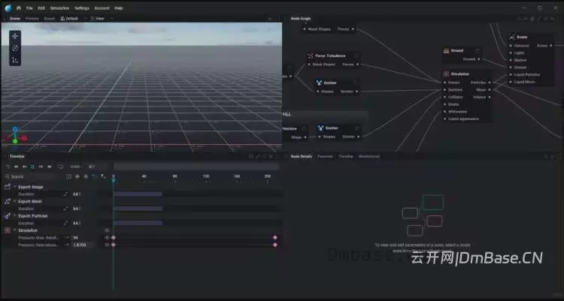Click the Simulation node icon in graph

point(447,74)
